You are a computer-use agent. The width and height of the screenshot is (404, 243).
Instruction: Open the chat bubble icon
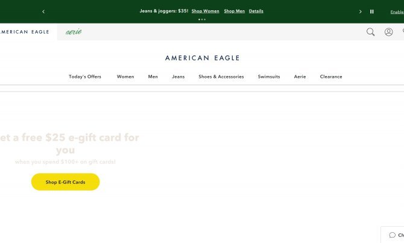coord(392,235)
